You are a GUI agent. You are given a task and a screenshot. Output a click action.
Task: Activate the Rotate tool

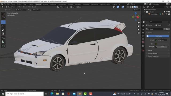[x=3, y=26]
